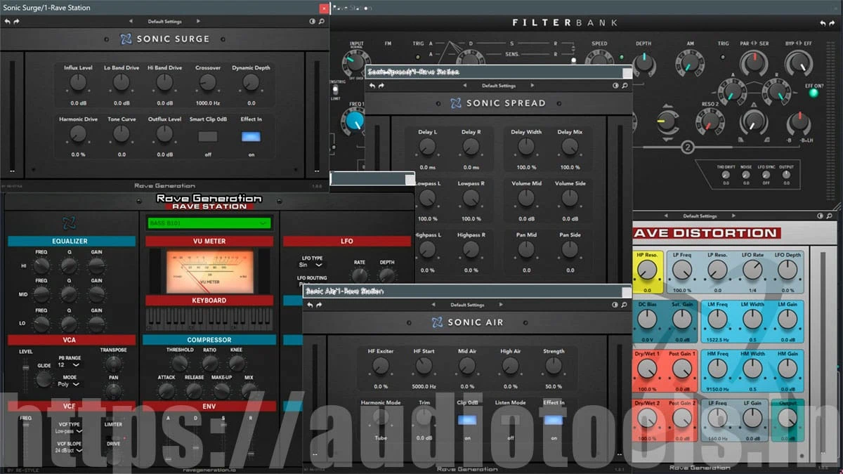The height and width of the screenshot is (474, 843).
Task: Click the redo arrow in Sonic Surge
Action: (x=17, y=22)
